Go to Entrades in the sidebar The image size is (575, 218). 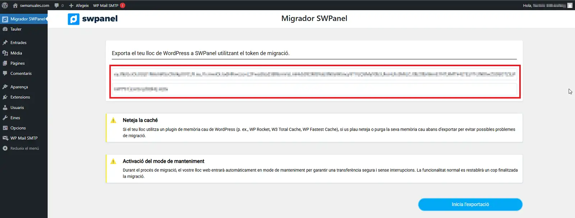click(18, 42)
